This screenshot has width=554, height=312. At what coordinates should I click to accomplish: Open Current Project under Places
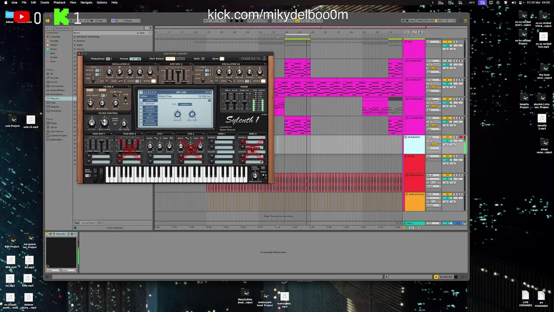pyautogui.click(x=58, y=136)
